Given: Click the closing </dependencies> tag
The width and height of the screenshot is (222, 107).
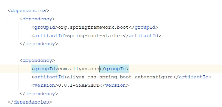Looking at the screenshot, I should (x=30, y=102).
